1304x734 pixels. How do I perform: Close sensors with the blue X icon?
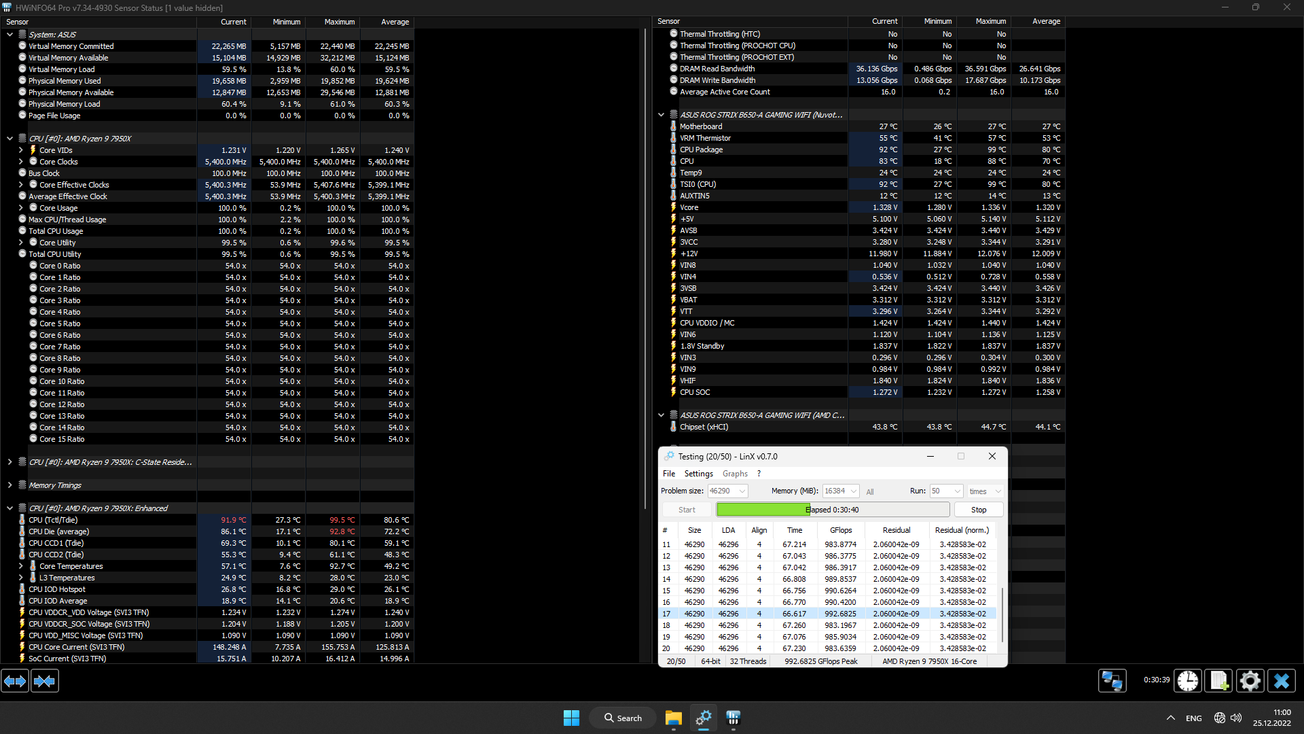pos(1282,681)
